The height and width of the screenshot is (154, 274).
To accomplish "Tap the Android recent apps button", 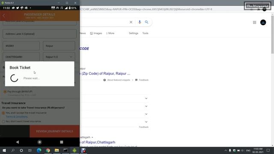I will click(62, 142).
